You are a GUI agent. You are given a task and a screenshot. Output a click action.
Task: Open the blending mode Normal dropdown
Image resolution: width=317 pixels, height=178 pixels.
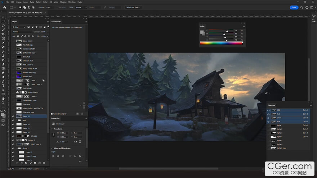point(22,32)
